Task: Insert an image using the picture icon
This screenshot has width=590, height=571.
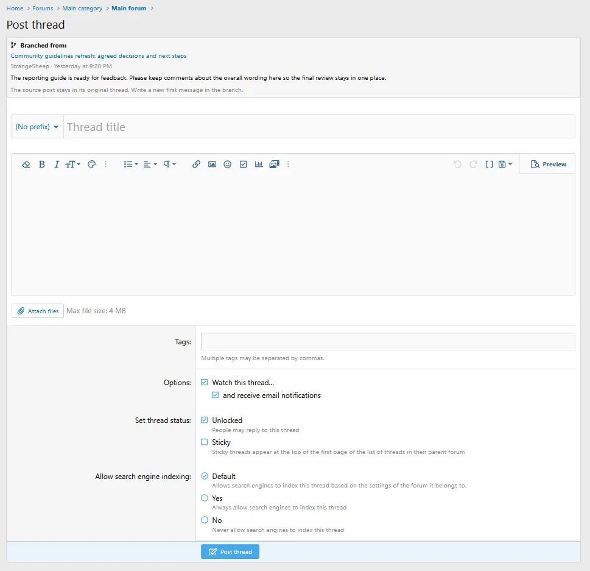Action: (212, 164)
